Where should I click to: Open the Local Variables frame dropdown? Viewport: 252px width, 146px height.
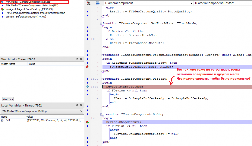pos(81,111)
